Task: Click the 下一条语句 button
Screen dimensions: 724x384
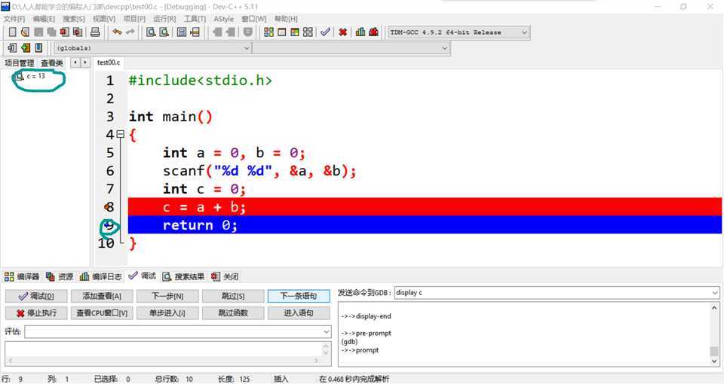Action: [x=299, y=296]
